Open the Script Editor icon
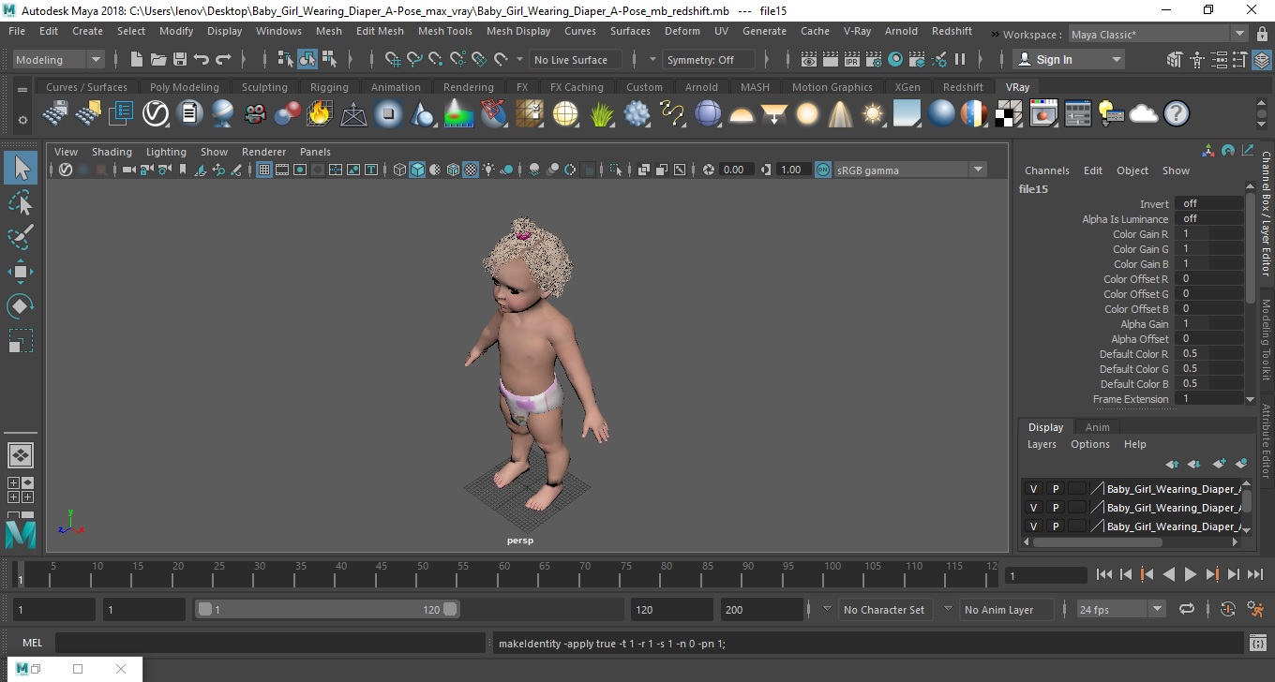Viewport: 1275px width, 682px height. [1258, 643]
